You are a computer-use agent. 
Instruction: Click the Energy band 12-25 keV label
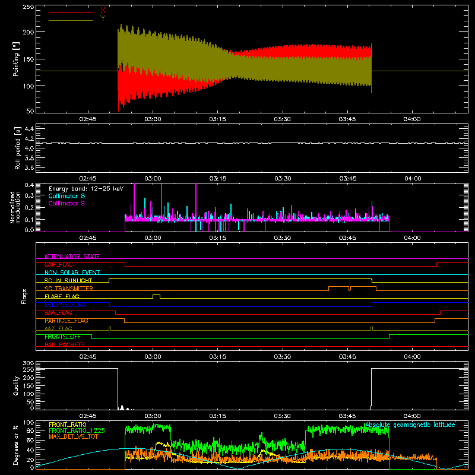pos(86,189)
